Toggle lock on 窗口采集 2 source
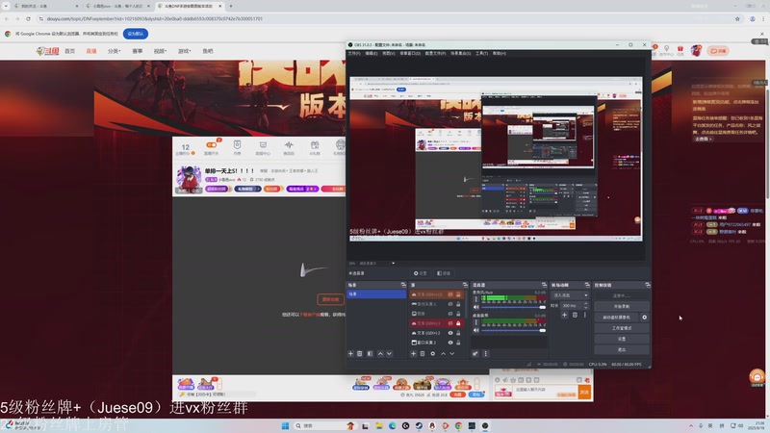This screenshot has height=433, width=770. 458,343
